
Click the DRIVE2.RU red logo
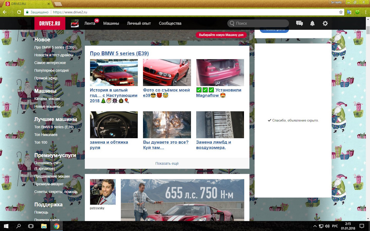pos(50,23)
